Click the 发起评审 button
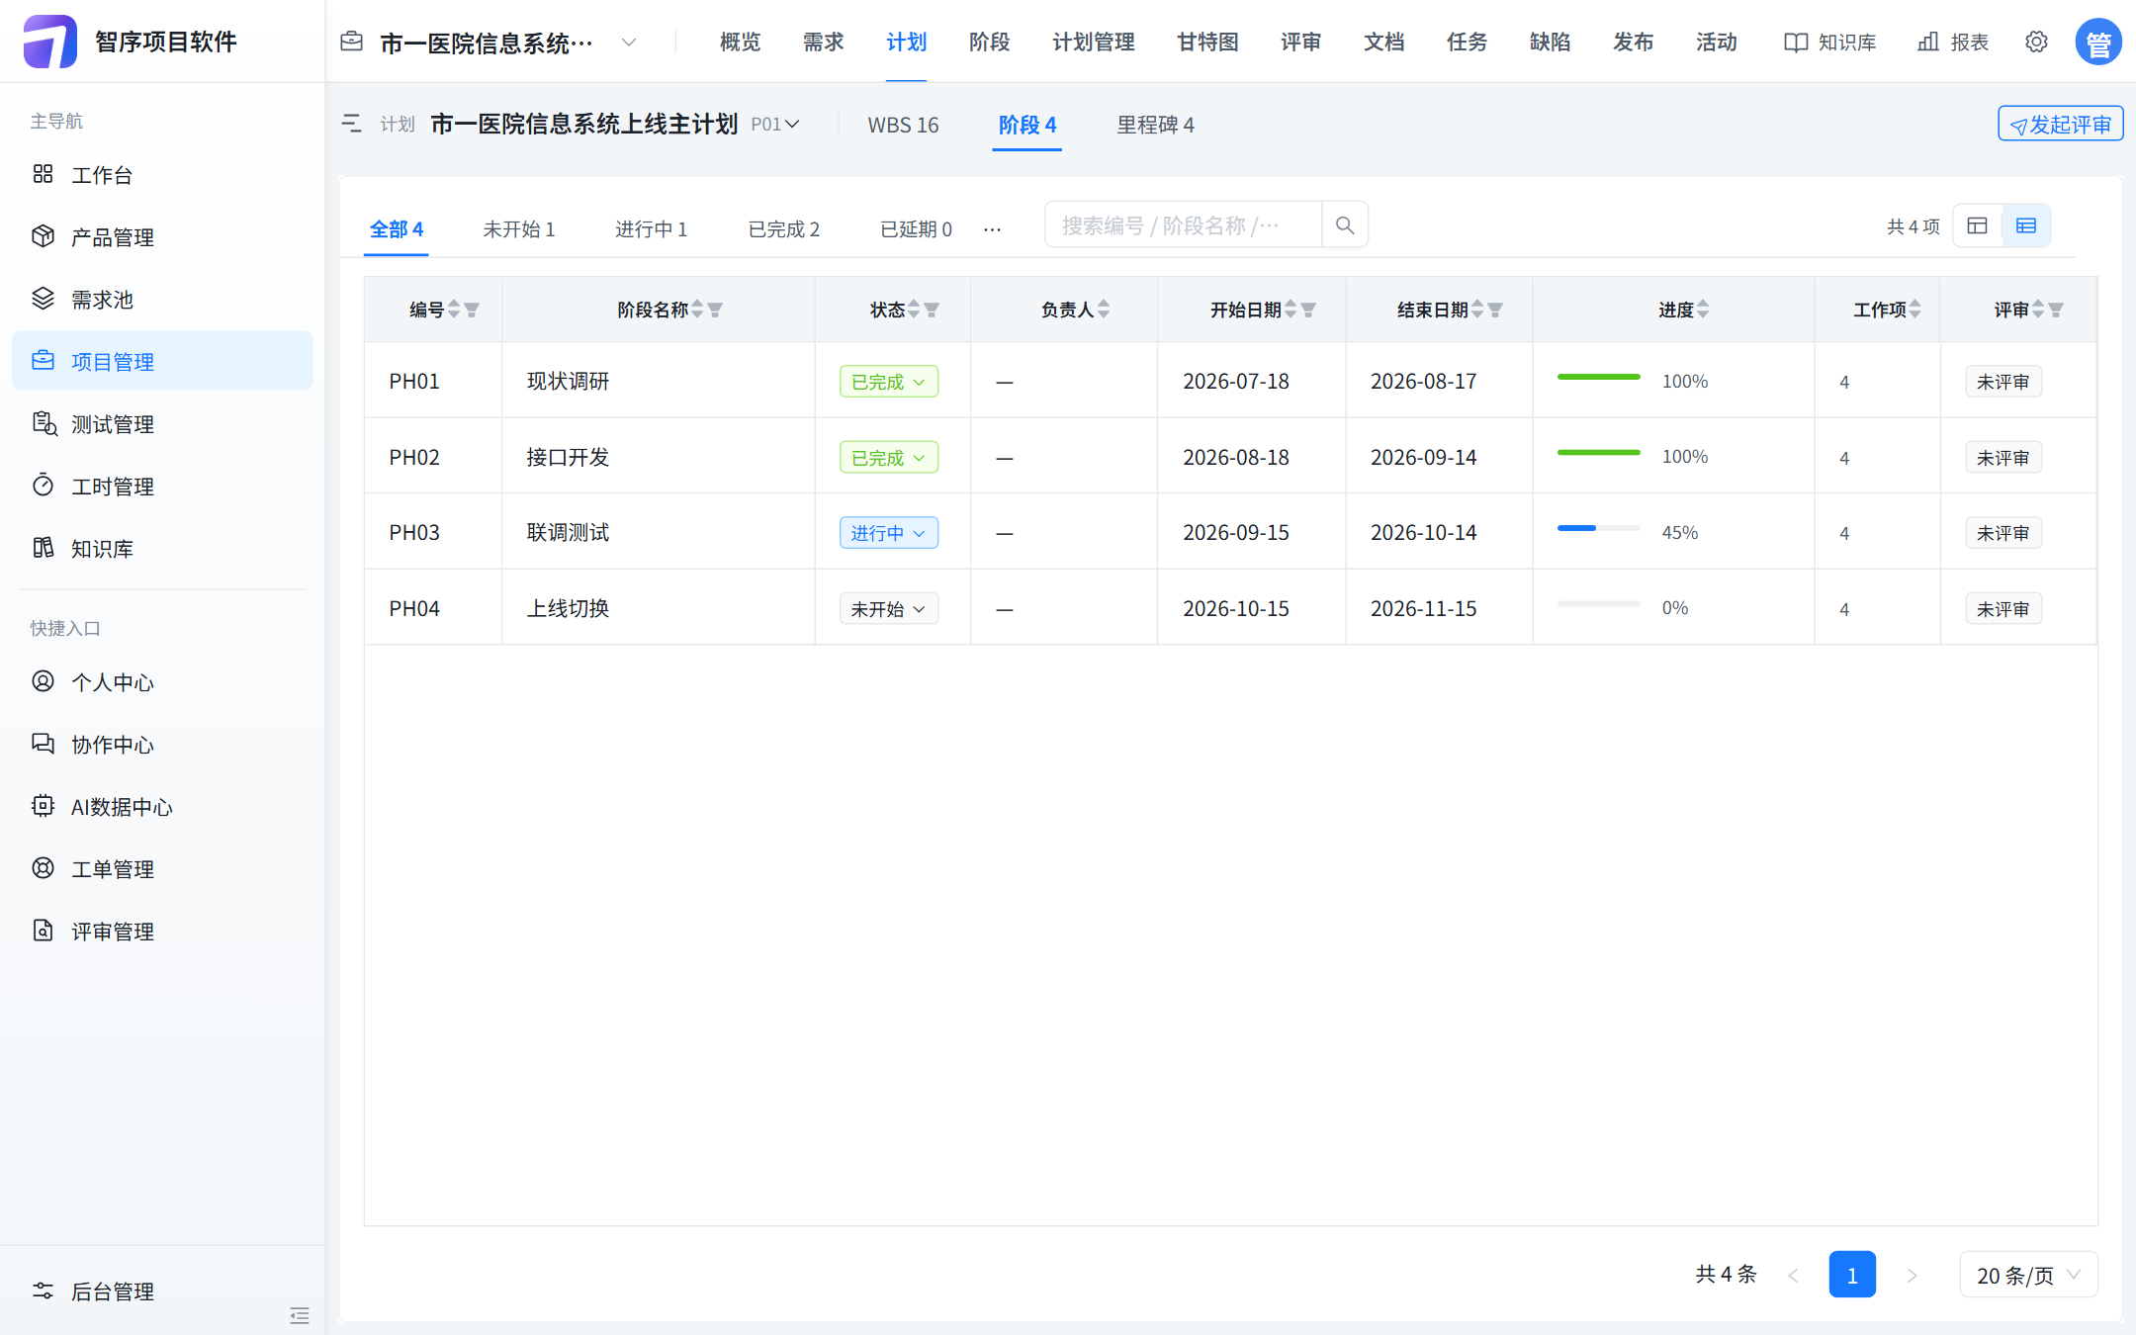The height and width of the screenshot is (1335, 2136). tap(2061, 125)
